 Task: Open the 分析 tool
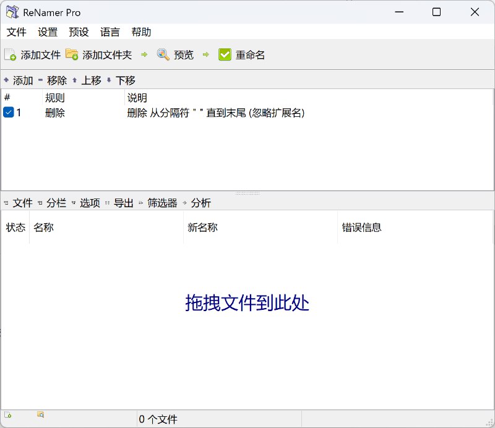pos(200,203)
